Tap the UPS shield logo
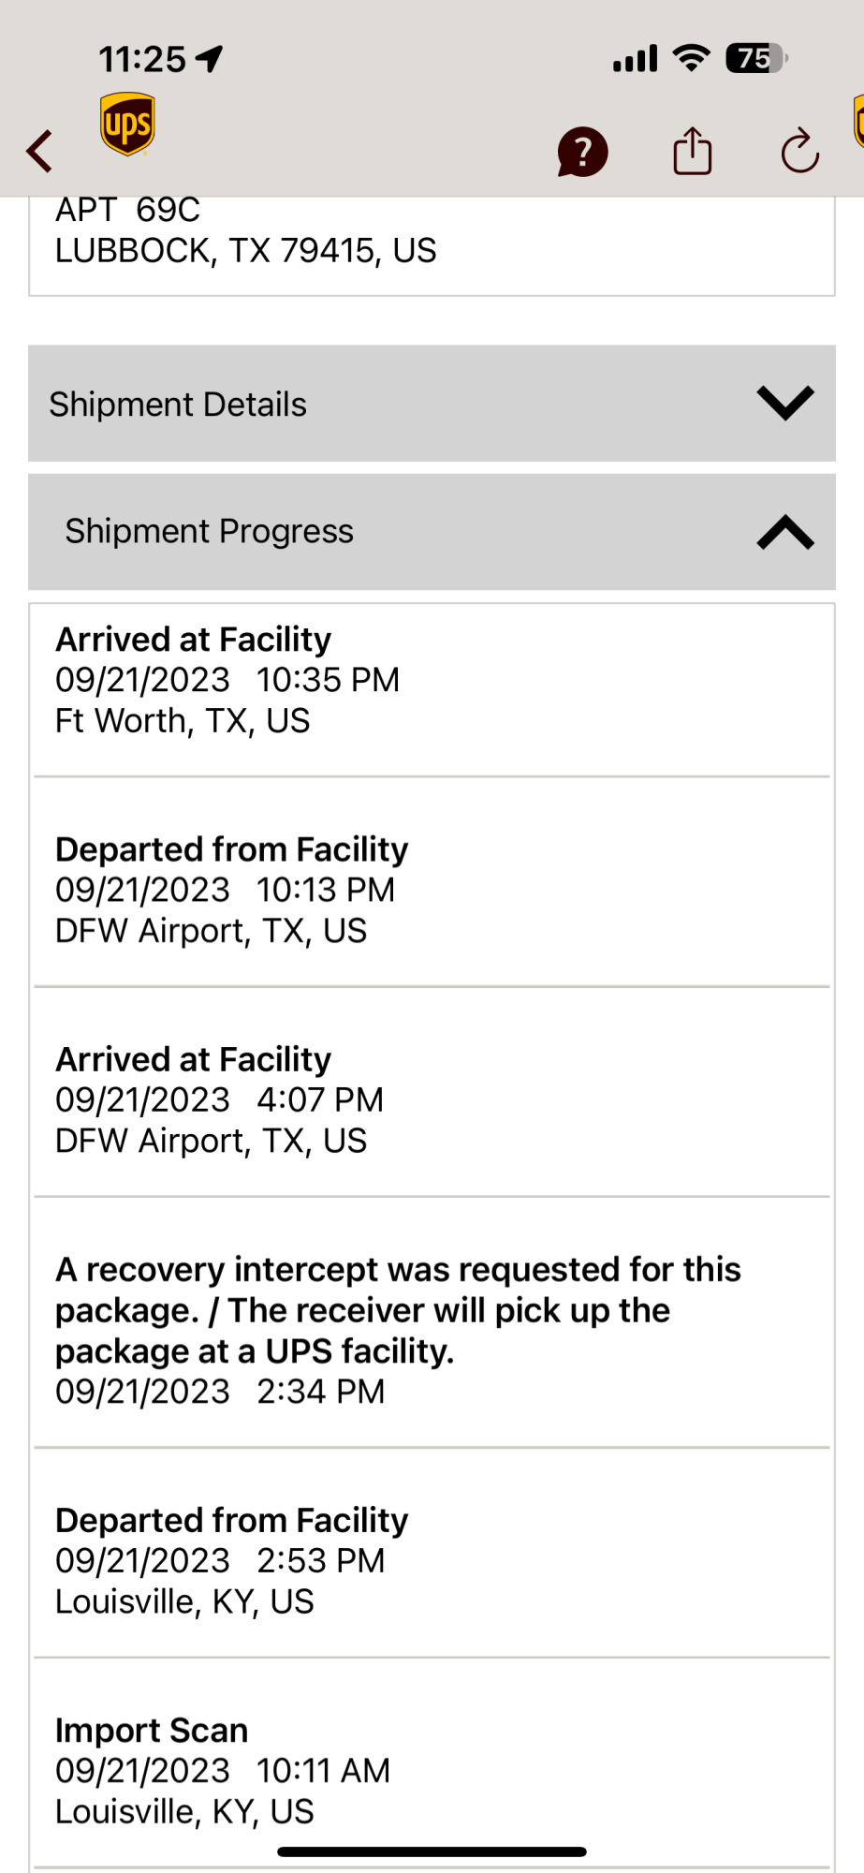This screenshot has width=864, height=1873. [128, 125]
